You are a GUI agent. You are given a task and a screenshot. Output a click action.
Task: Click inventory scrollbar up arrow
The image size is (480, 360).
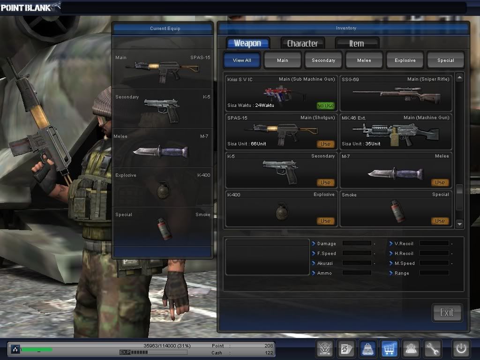[x=459, y=77]
